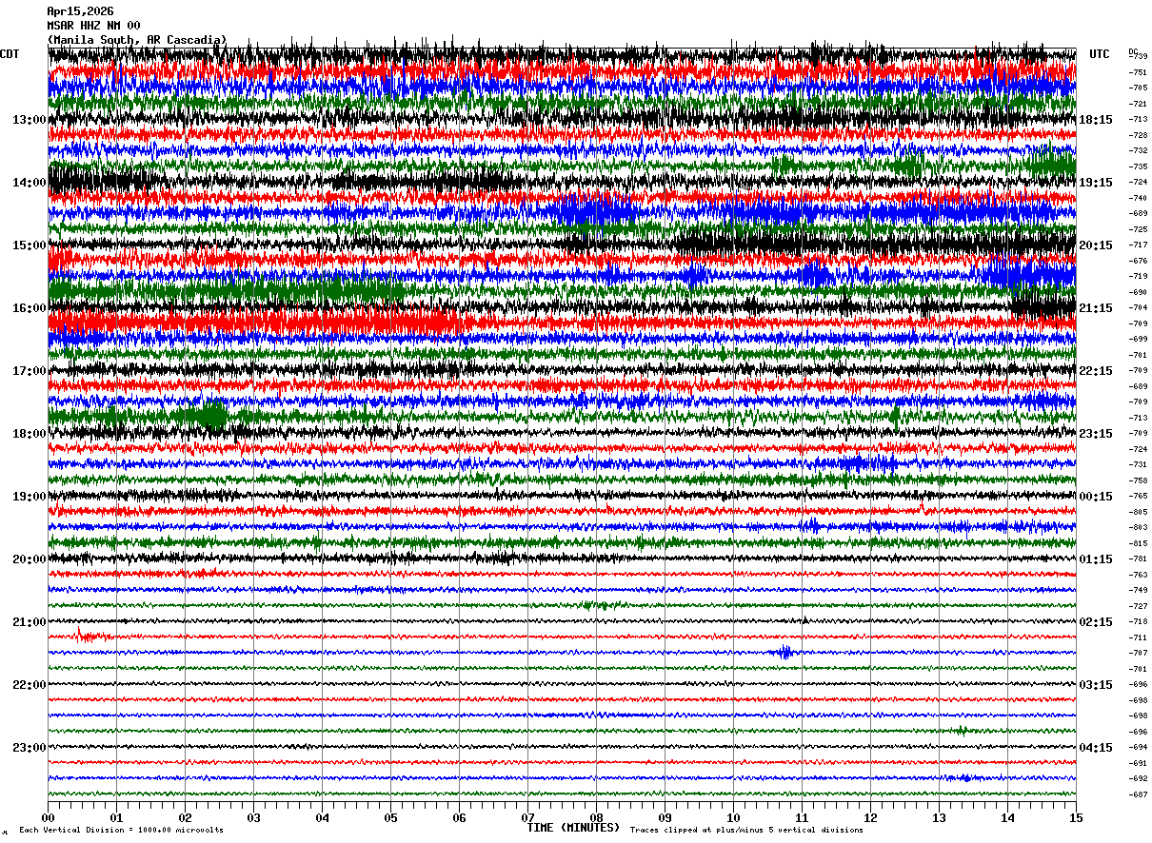This screenshot has width=1152, height=843.
Task: Click minute tick label 10 on x-axis
Action: pos(733,817)
